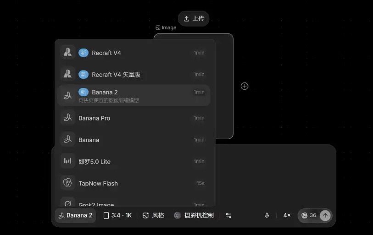Click the new badge on Banana 2
Viewport: 373px width, 235px height.
pos(83,92)
